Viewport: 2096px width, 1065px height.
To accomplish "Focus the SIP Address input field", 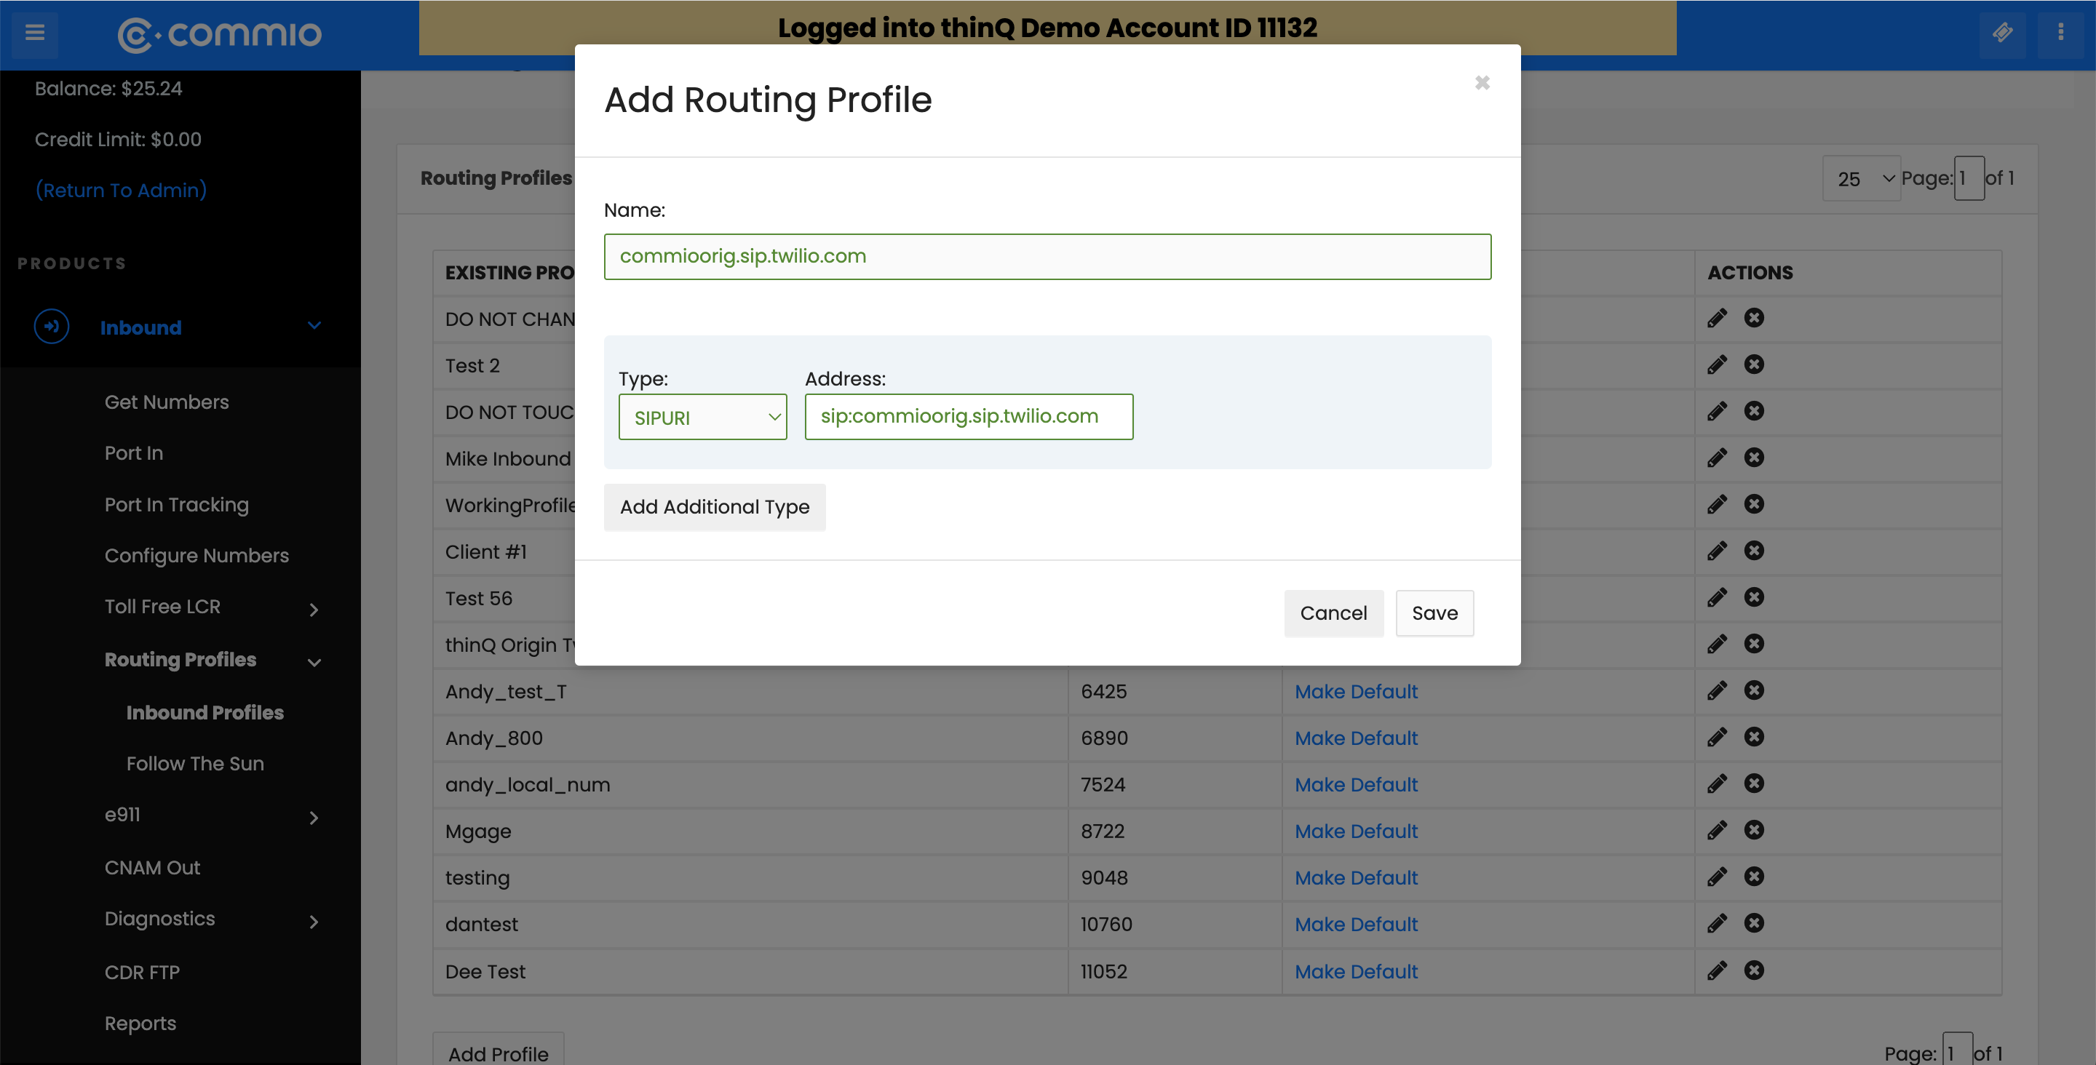I will 968,417.
